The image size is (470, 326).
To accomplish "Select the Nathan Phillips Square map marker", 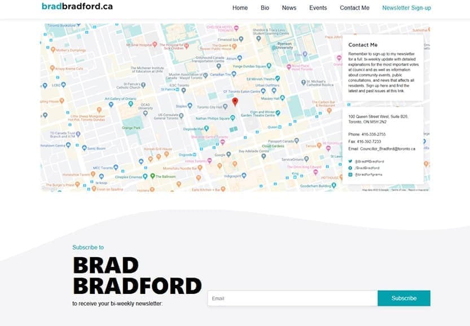I will pyautogui.click(x=232, y=118).
